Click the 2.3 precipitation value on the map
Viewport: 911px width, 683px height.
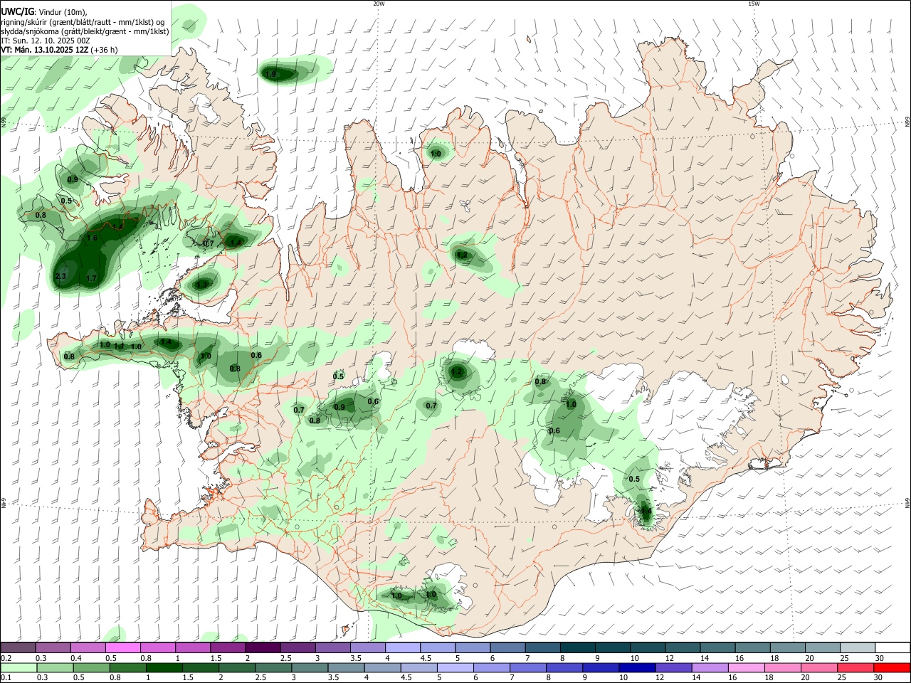[60, 277]
